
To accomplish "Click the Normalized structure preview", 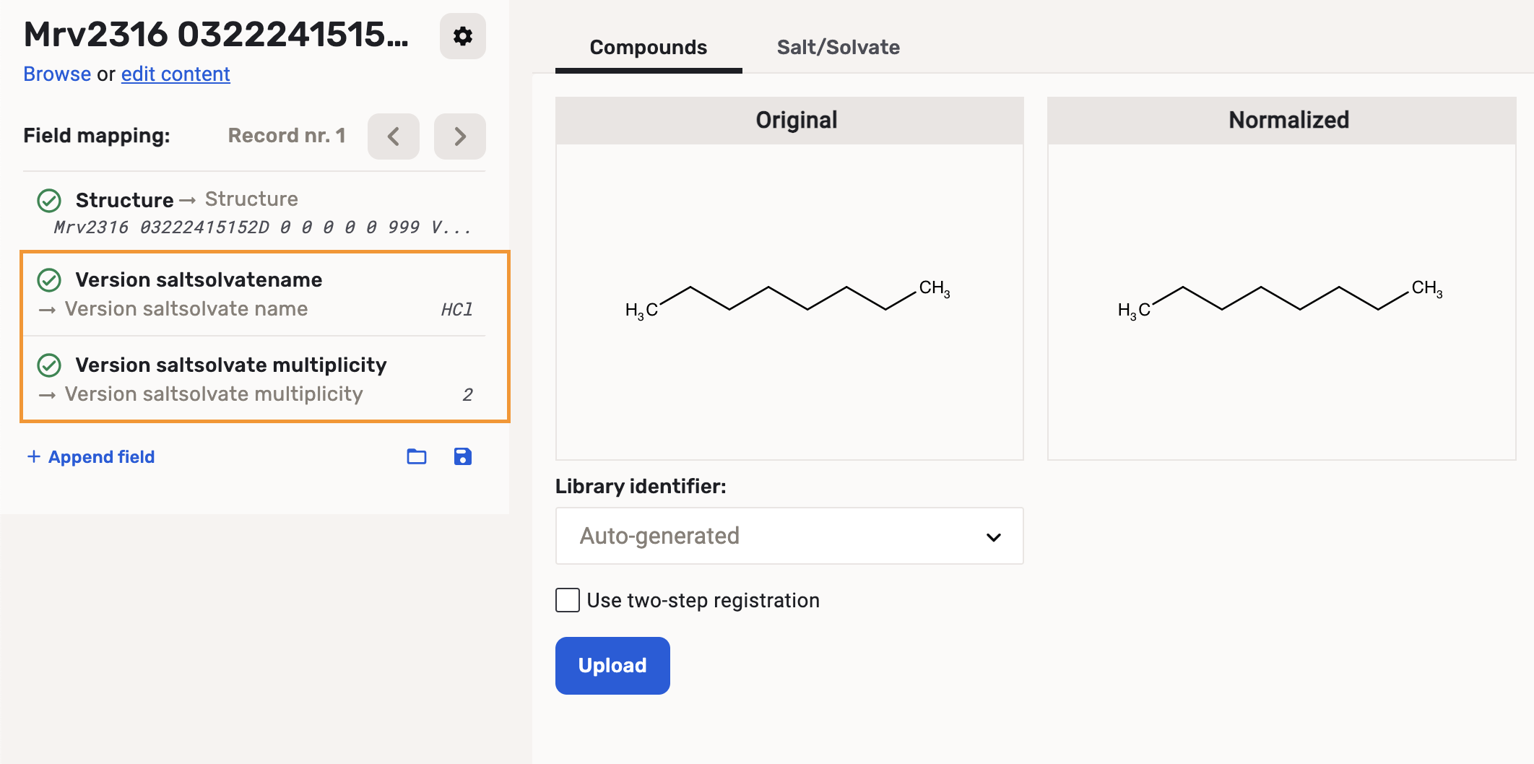I will [1281, 301].
